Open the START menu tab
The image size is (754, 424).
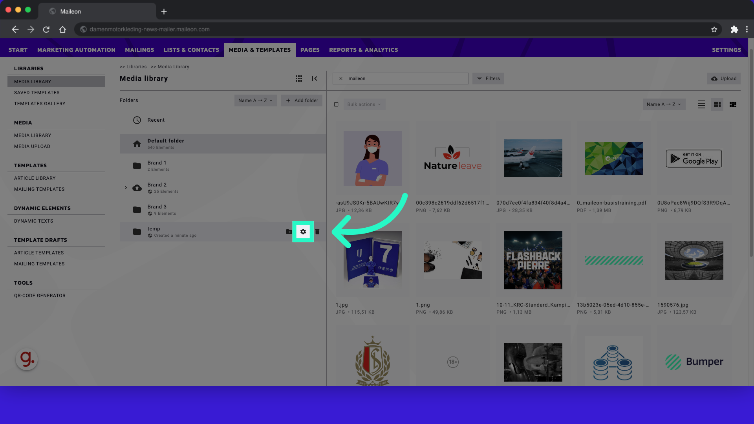tap(18, 50)
